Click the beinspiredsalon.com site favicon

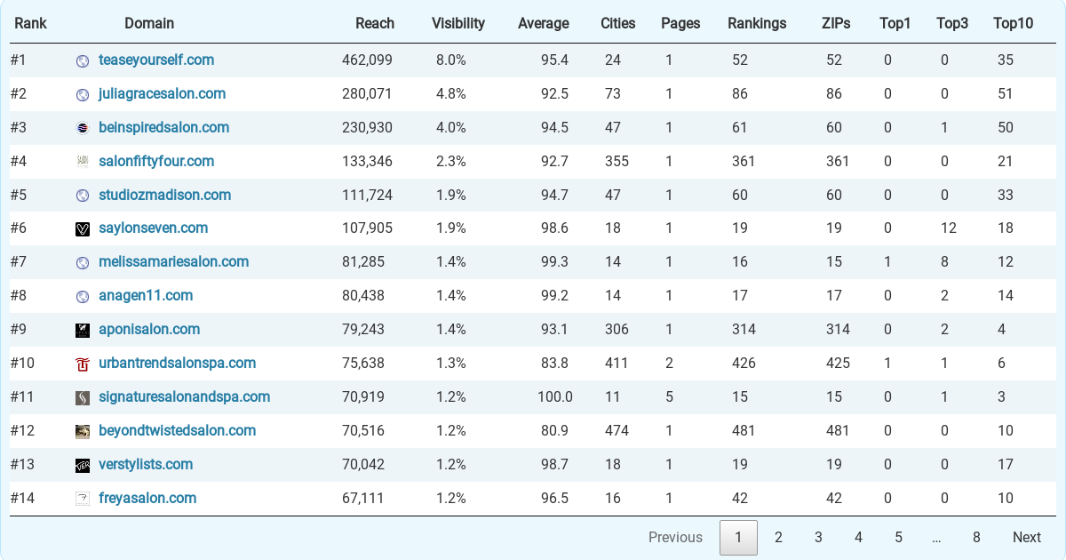pos(83,128)
